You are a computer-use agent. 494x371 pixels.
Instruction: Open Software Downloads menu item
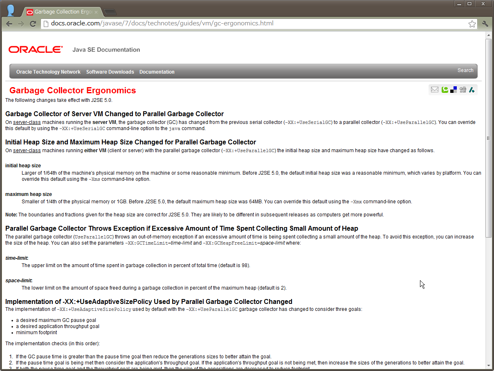[110, 72]
